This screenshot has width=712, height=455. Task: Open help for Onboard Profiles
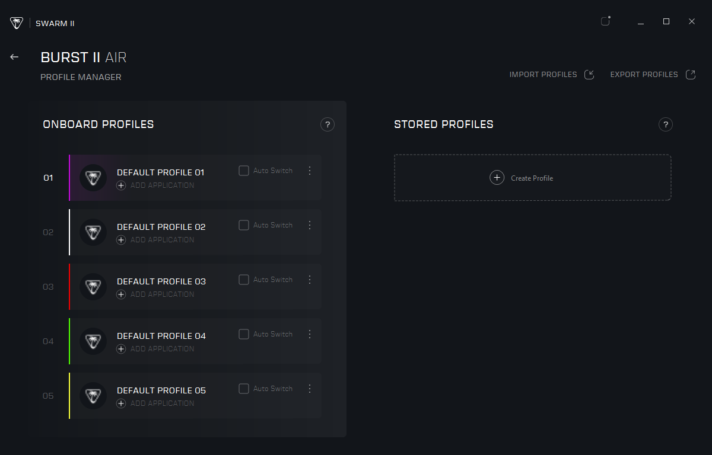[328, 124]
